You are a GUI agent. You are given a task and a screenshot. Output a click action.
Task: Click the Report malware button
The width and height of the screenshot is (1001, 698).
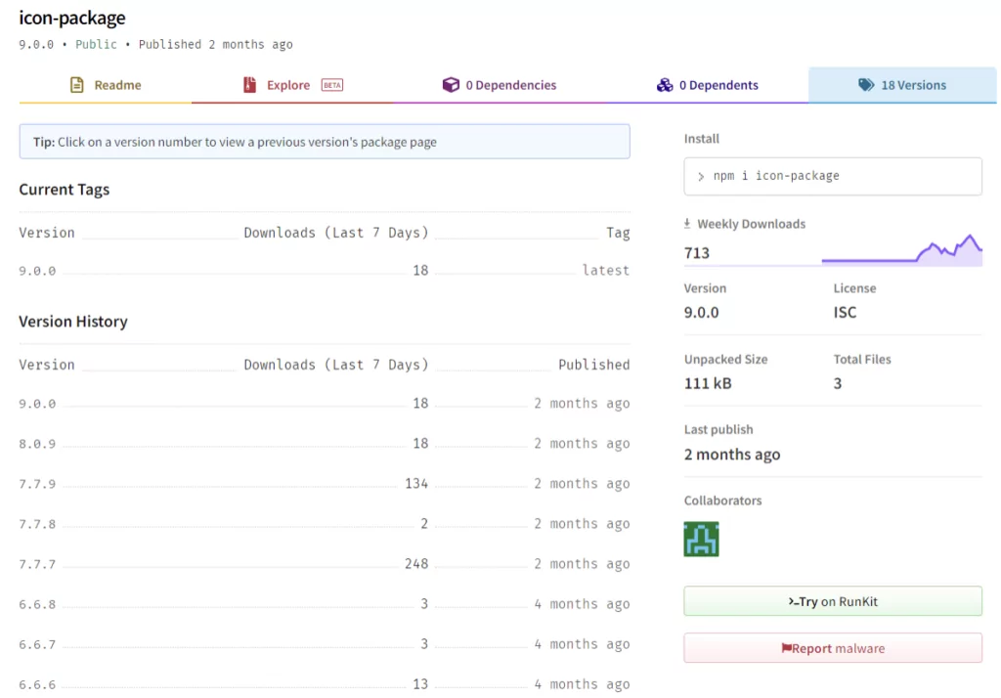833,648
